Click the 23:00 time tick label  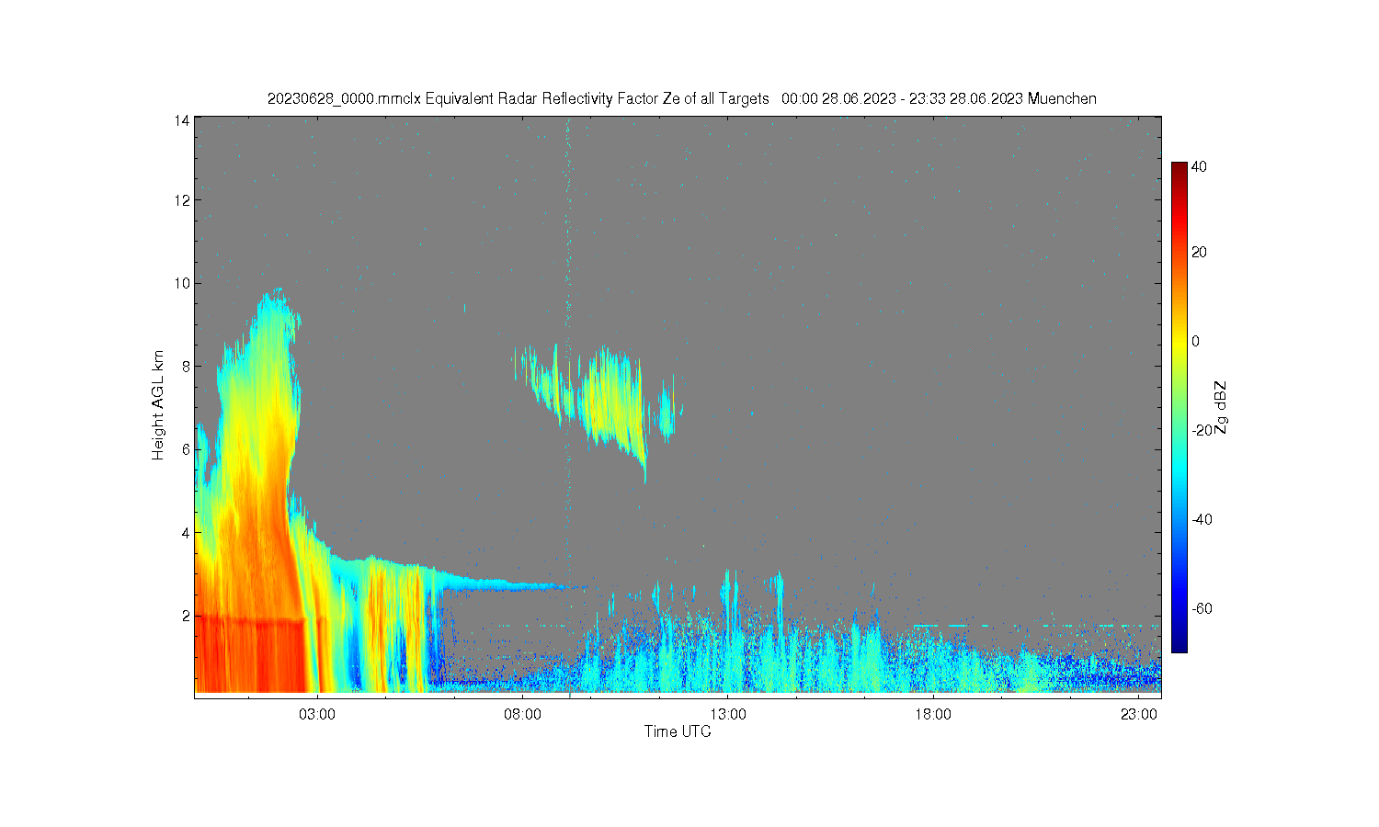coord(1138,714)
